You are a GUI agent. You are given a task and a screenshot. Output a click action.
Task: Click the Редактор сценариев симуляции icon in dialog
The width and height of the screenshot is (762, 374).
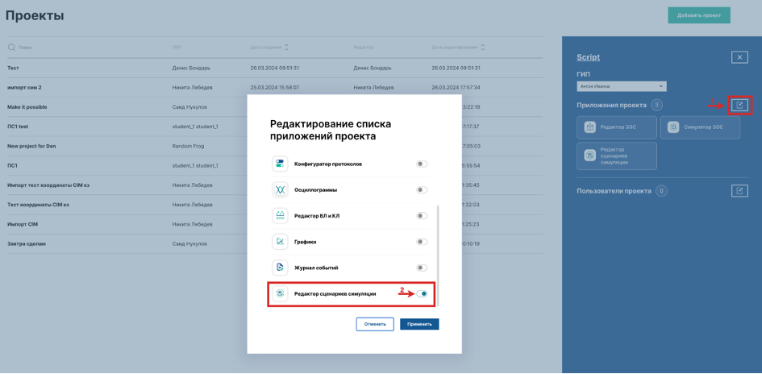(x=280, y=294)
